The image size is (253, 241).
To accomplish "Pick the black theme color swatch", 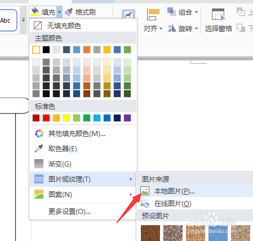I will 46,50.
